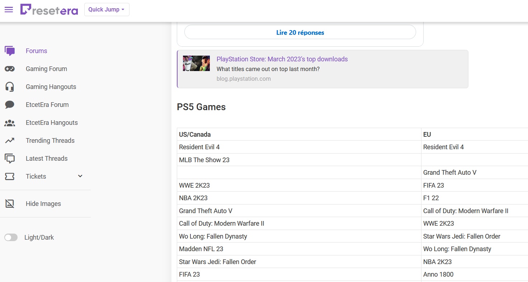Open the Forums sidebar item
Viewport: 528px width, 282px height.
coord(37,51)
